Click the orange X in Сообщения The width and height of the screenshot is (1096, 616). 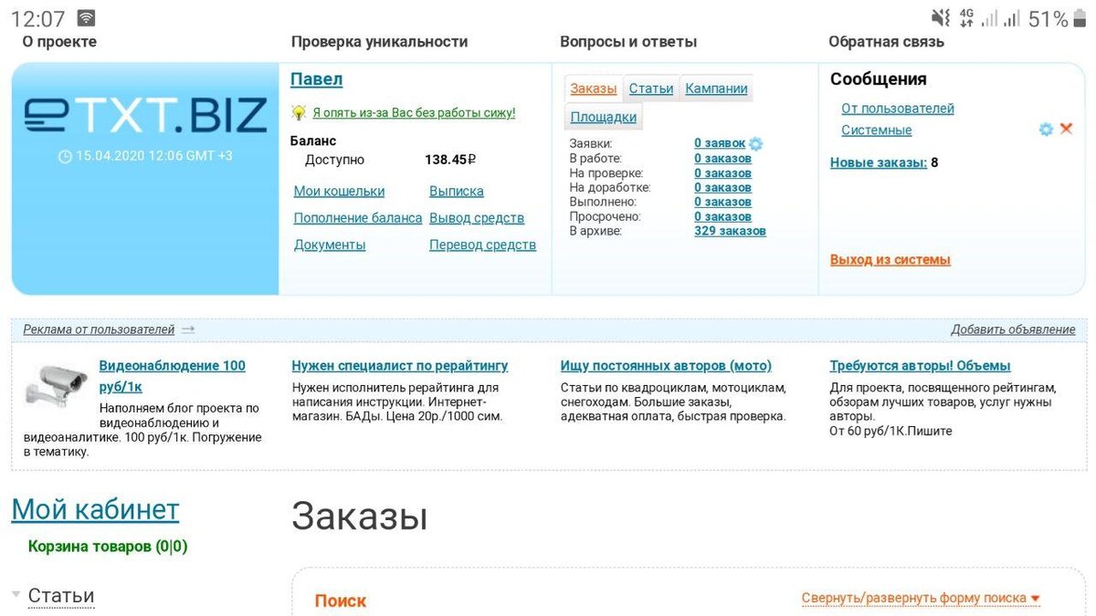(x=1066, y=130)
